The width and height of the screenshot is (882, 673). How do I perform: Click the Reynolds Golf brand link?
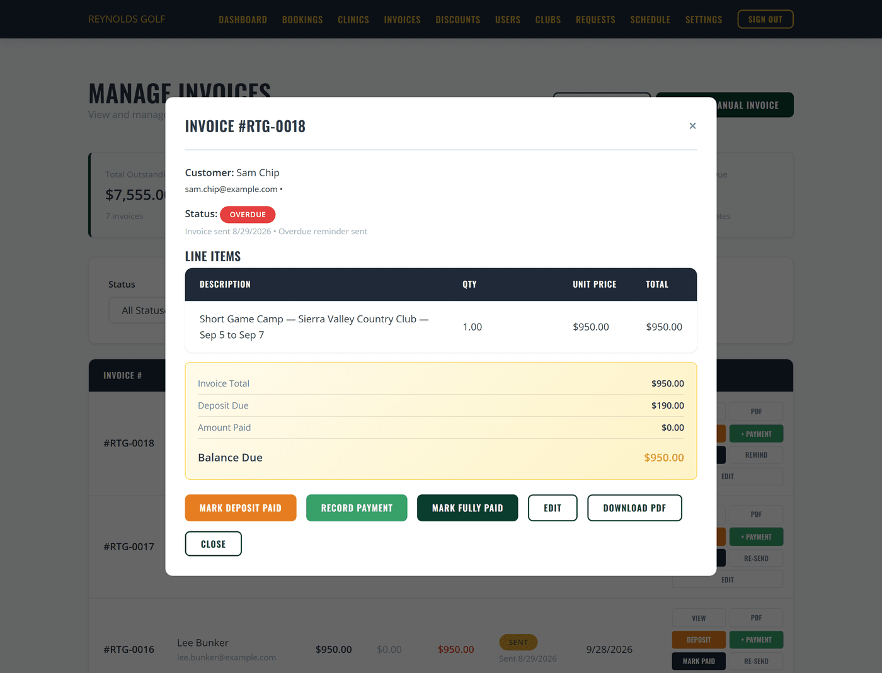(x=127, y=19)
